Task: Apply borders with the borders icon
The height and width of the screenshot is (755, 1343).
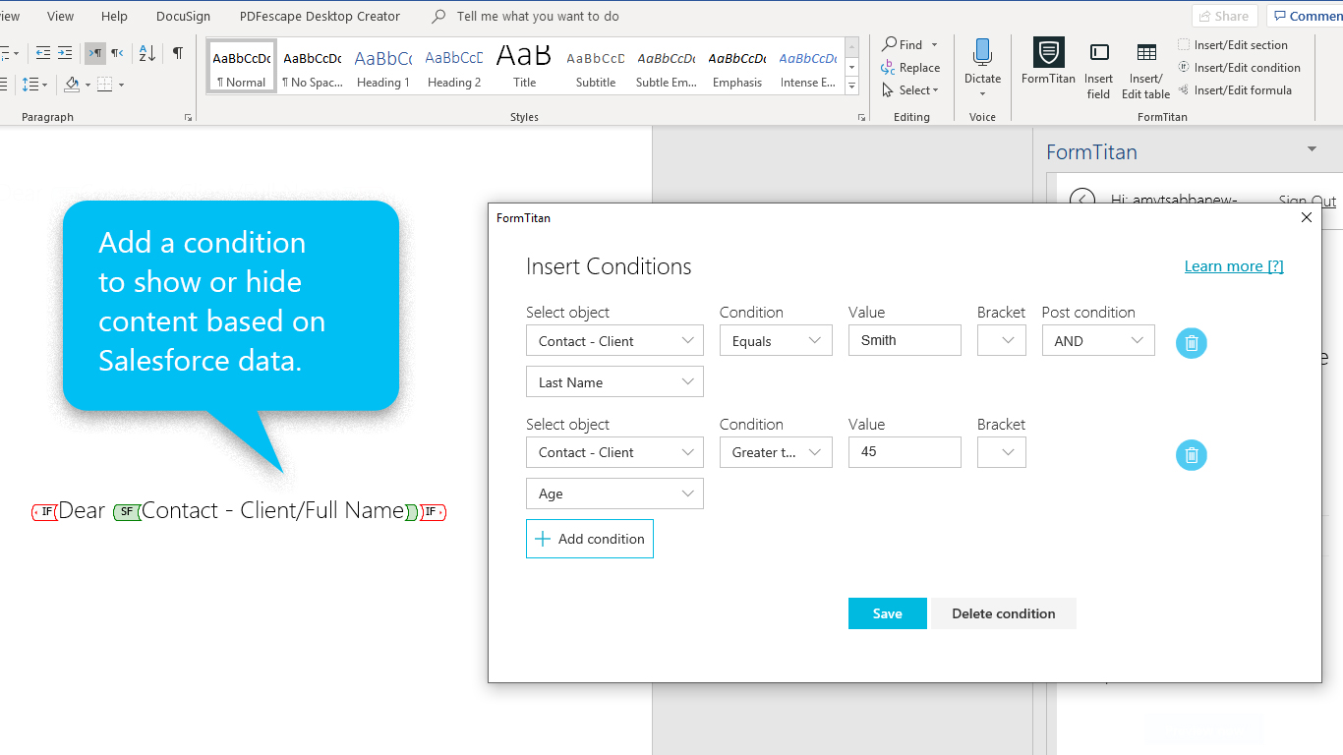Action: 105,85
